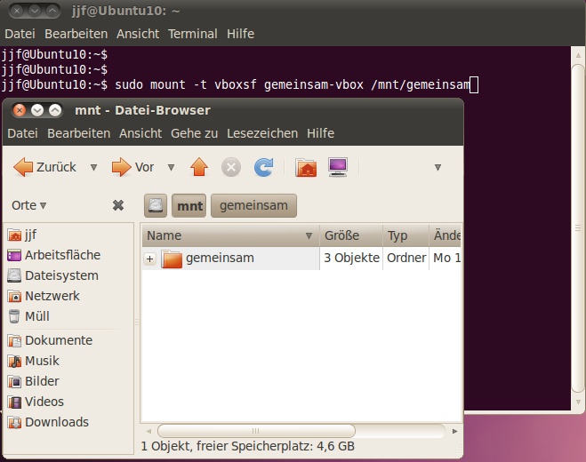
Task: Open the Lesezeichen menu
Action: (x=262, y=133)
